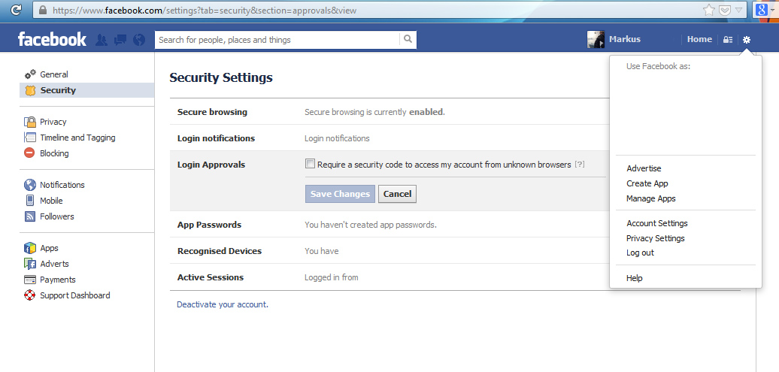Open Support Dashboard label in the sidebar
Screen dimensions: 779x372
tap(75, 295)
